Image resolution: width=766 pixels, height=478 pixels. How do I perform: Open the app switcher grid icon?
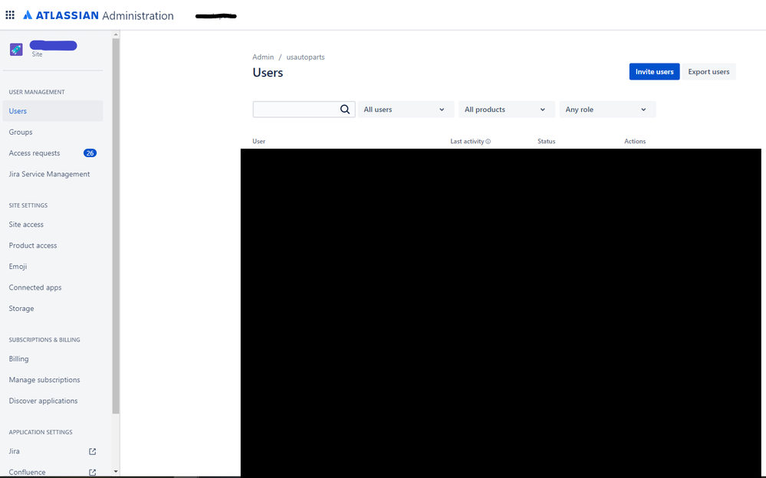point(10,15)
